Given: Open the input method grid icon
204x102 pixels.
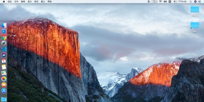Looking at the screenshot, I should click(x=170, y=2).
